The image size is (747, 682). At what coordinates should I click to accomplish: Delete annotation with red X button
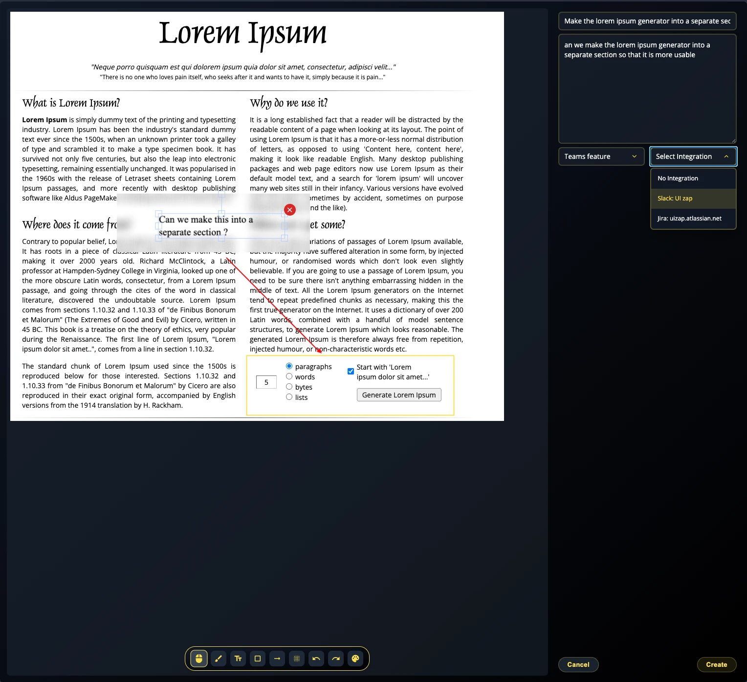click(290, 210)
